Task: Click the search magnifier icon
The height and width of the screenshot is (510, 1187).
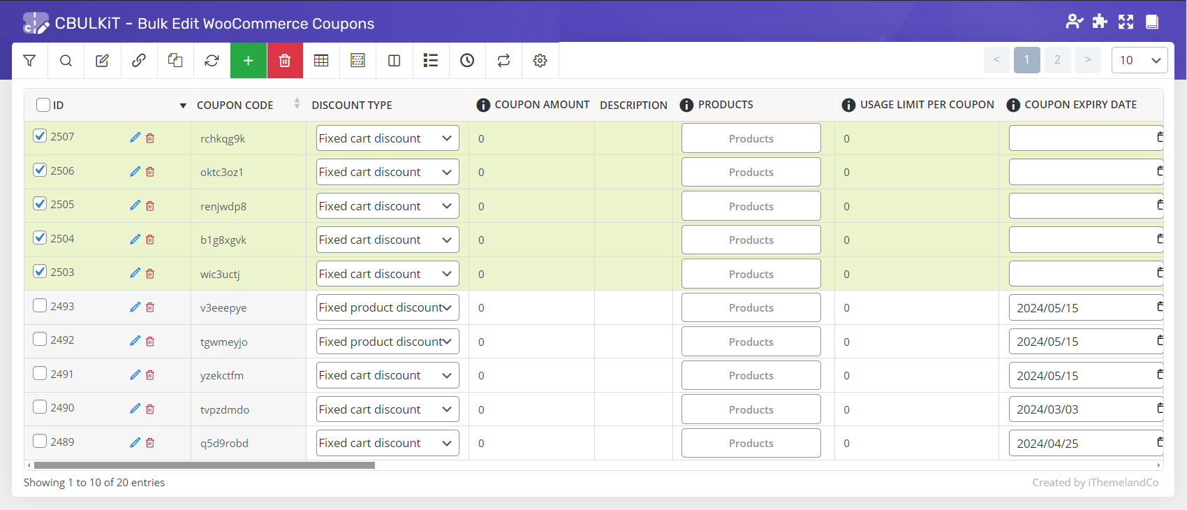Action: [x=66, y=61]
